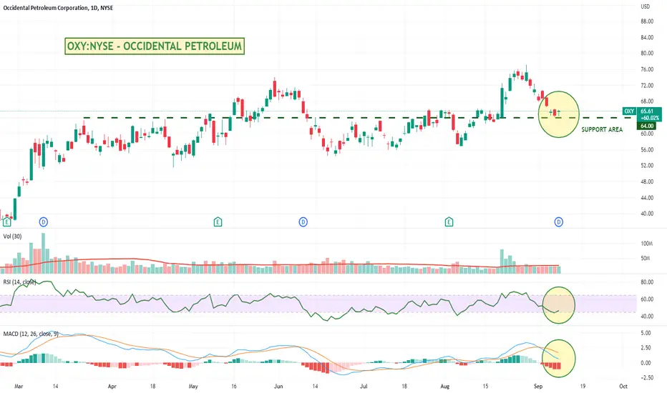Click the 2.50 MACD axis label
Screen dimensions: 667x393
(x=646, y=348)
